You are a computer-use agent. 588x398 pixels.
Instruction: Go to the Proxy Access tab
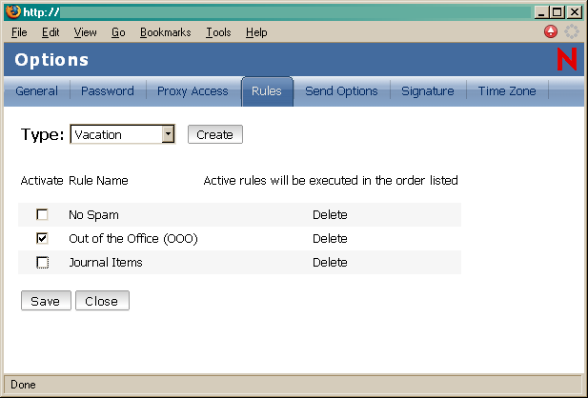tap(193, 91)
